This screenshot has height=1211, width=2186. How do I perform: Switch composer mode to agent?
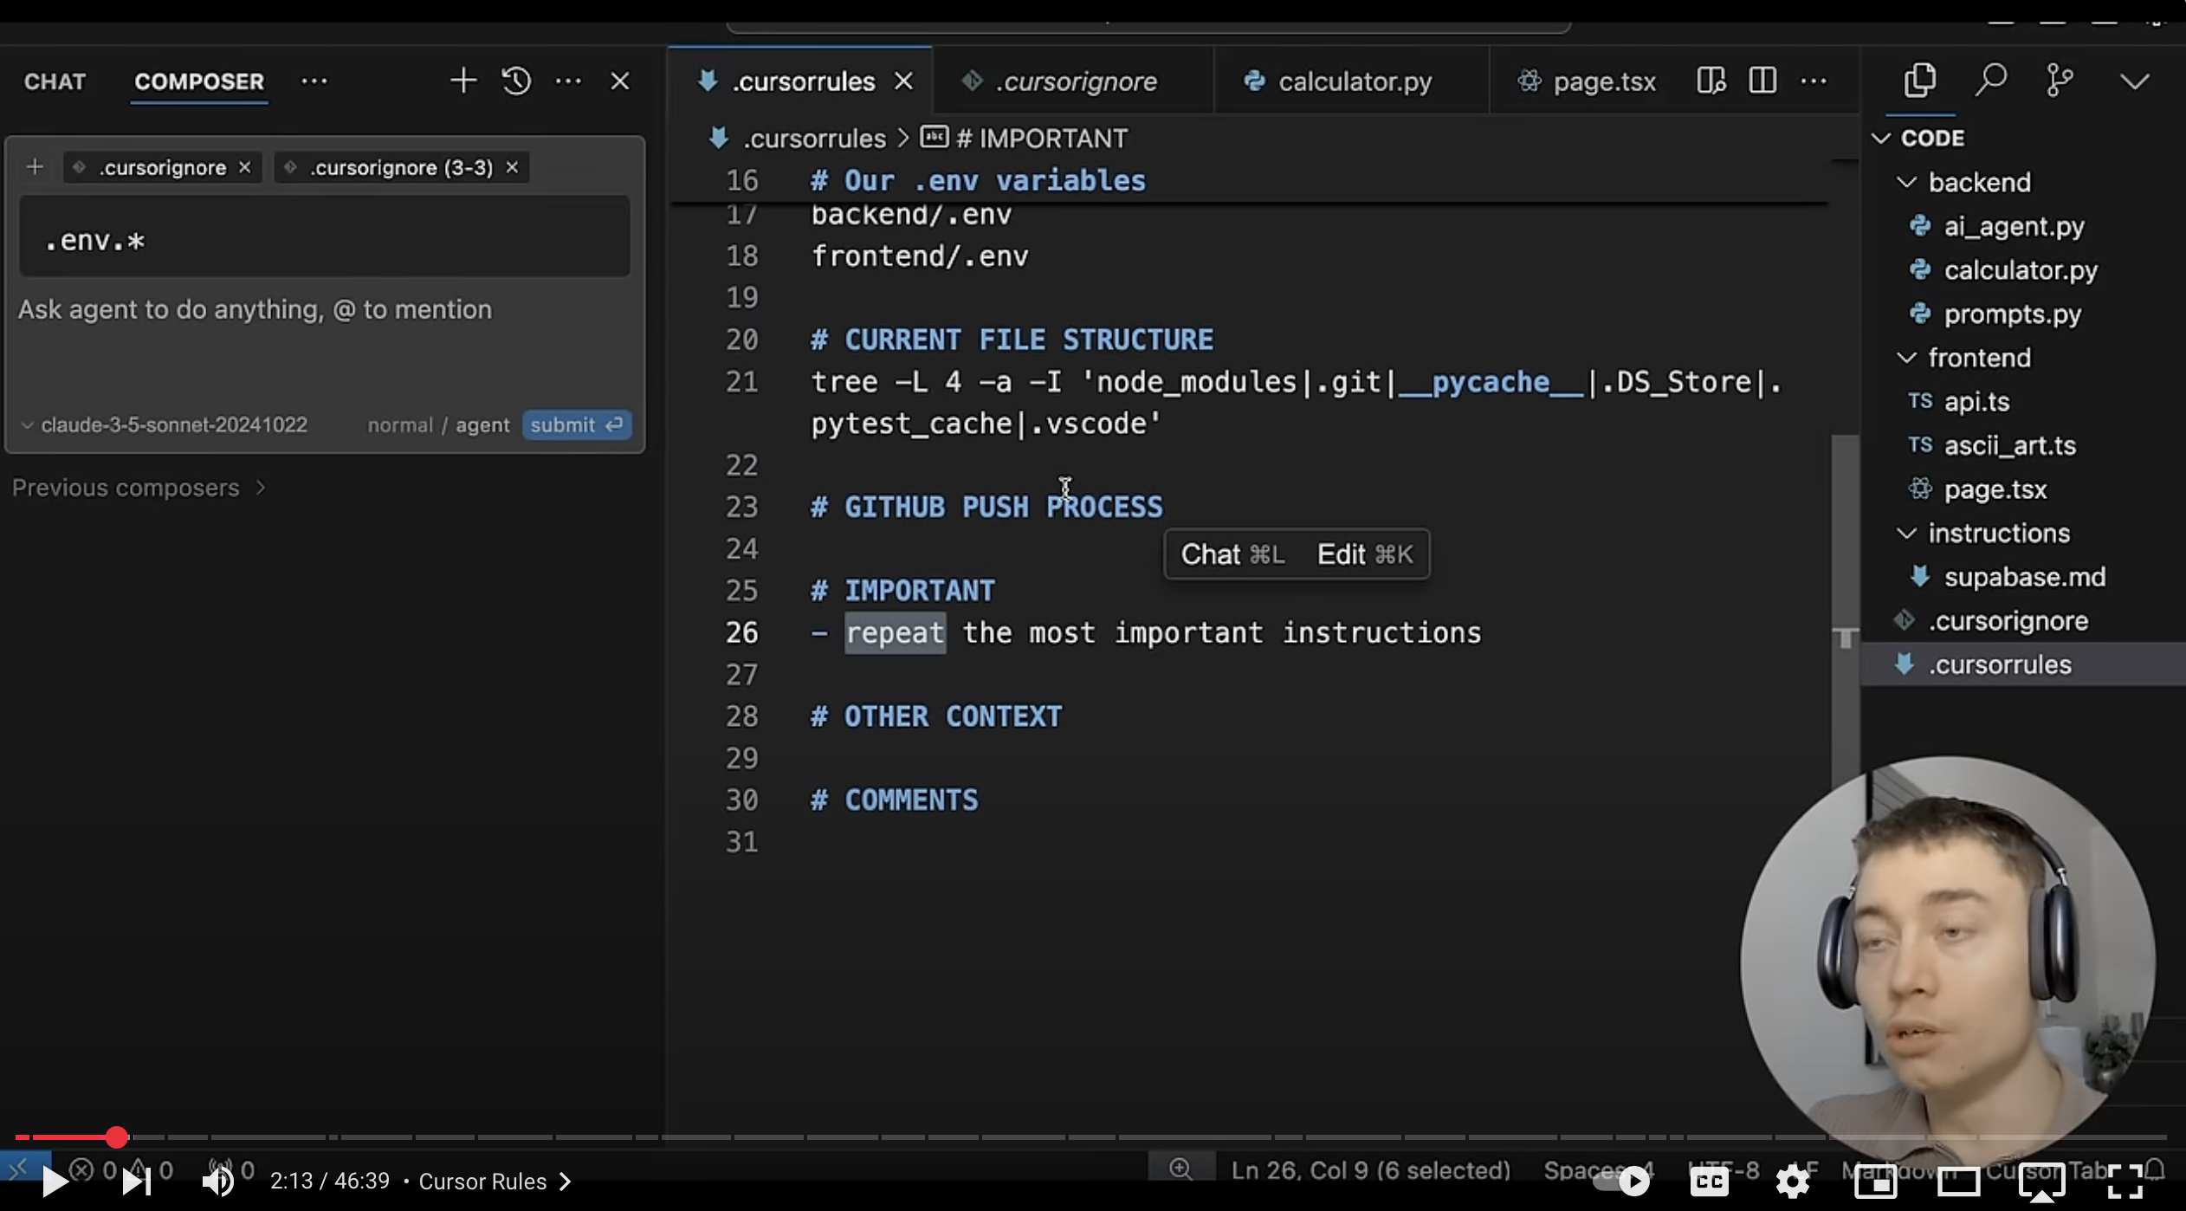point(482,425)
